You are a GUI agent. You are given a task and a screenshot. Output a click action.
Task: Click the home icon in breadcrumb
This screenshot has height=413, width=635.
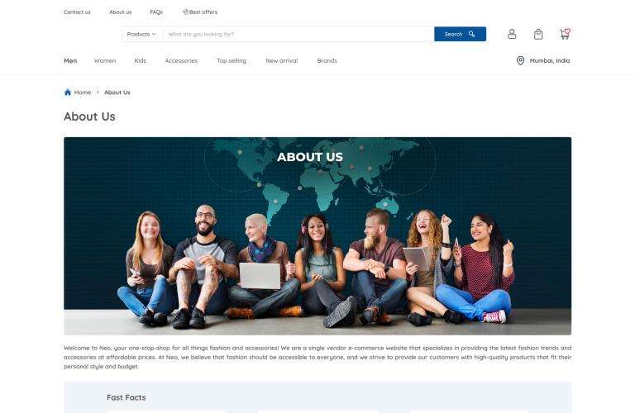tap(68, 93)
